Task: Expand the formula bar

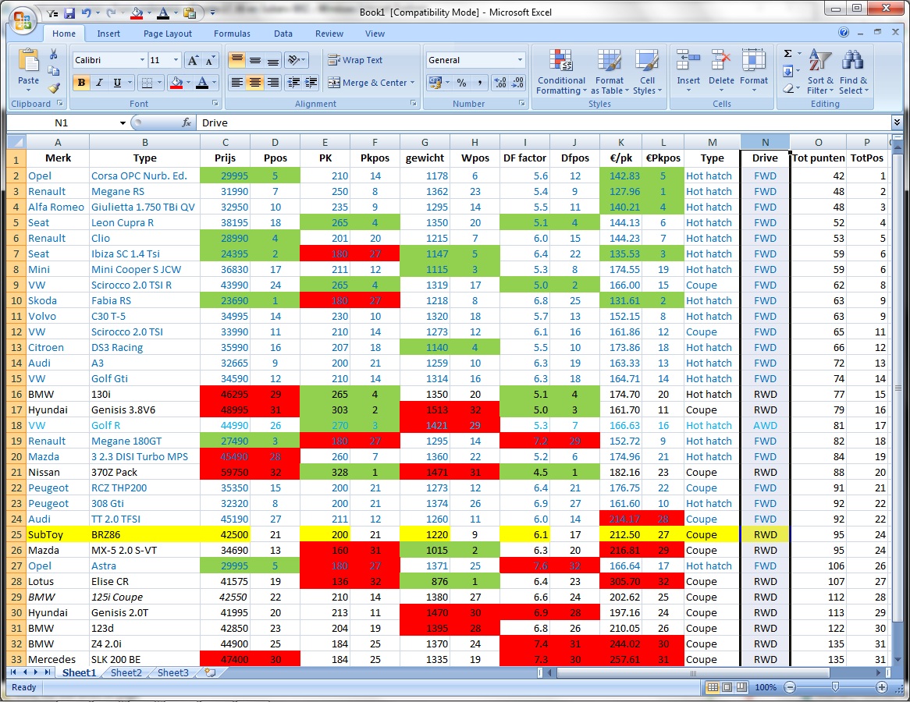Action: tap(898, 122)
